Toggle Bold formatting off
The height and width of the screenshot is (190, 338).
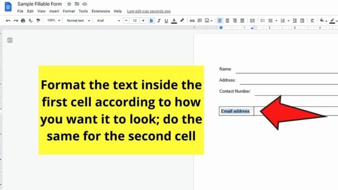click(152, 21)
